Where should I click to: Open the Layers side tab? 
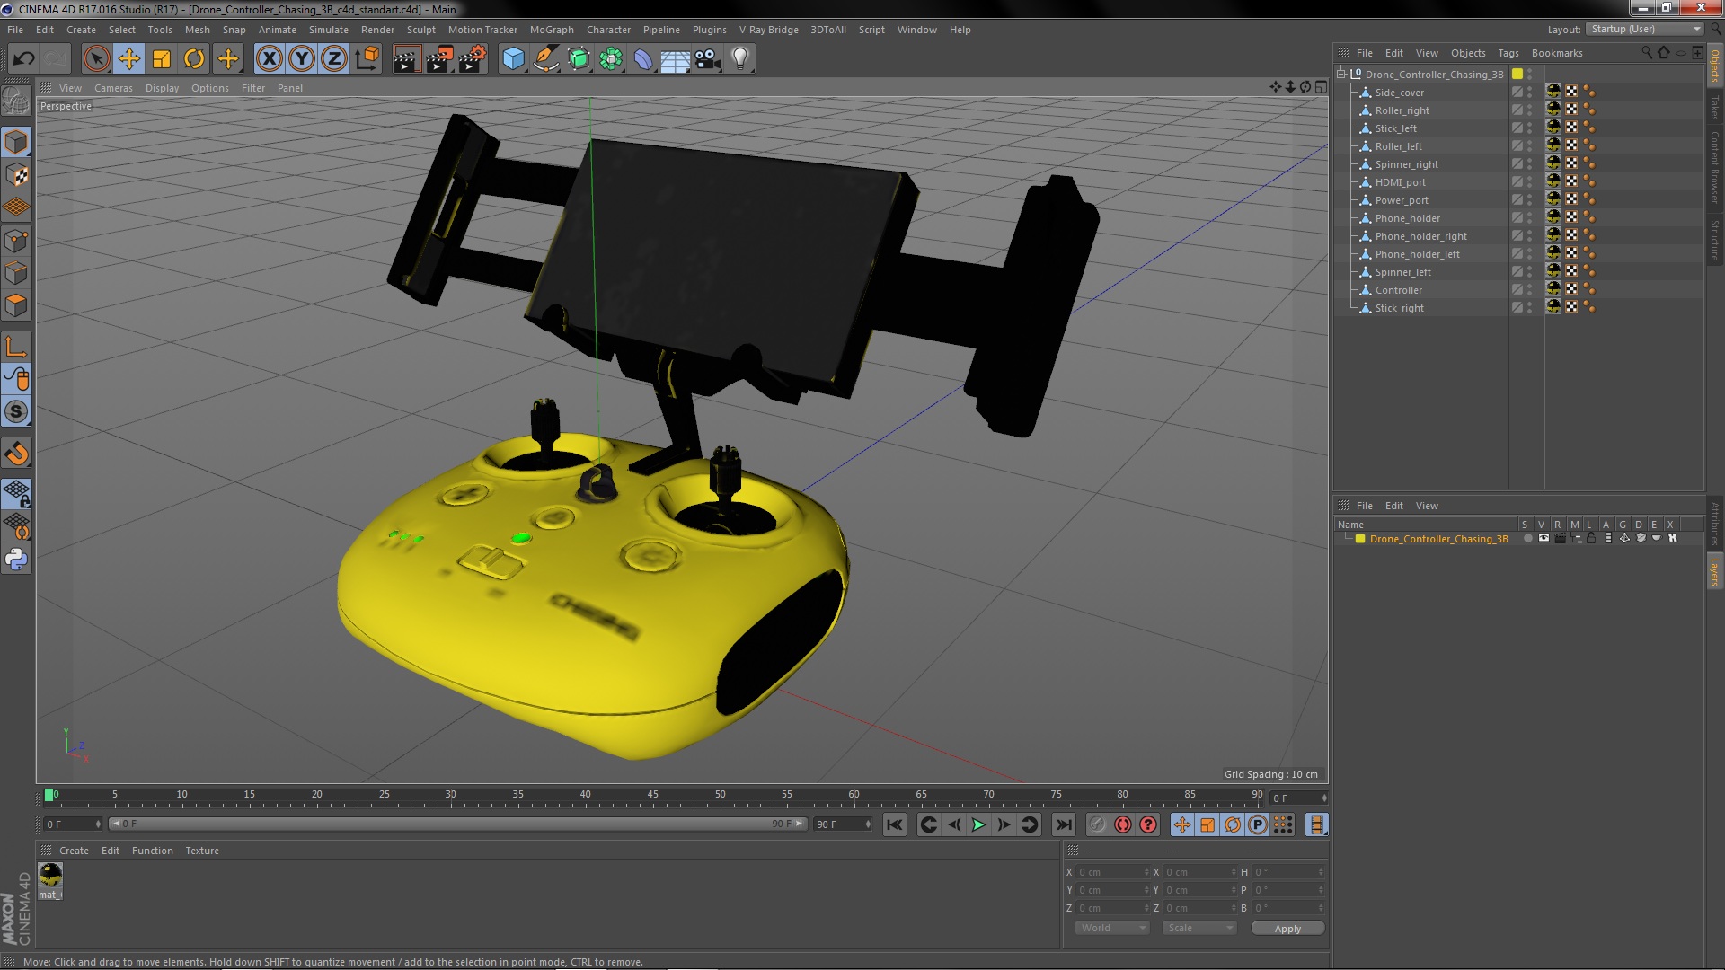(1715, 572)
